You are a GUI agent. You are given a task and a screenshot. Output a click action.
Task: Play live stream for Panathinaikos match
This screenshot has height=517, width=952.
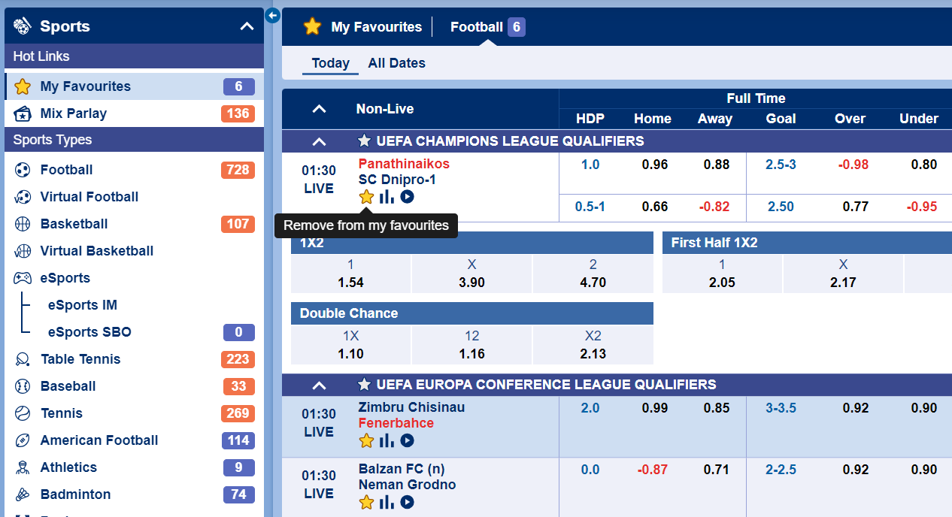coord(407,197)
